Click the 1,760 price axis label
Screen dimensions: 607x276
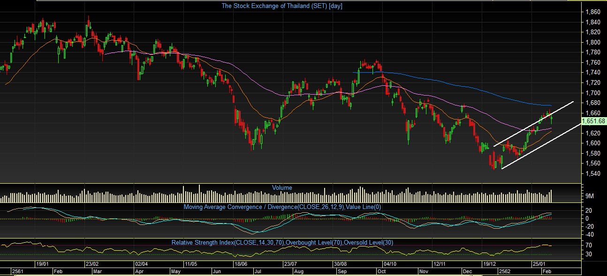pyautogui.click(x=593, y=62)
